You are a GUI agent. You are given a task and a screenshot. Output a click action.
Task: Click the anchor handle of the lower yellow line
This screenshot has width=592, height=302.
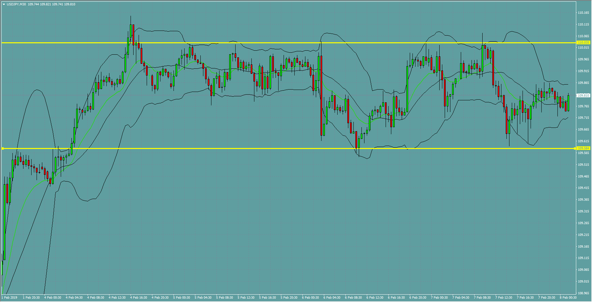click(x=3, y=148)
